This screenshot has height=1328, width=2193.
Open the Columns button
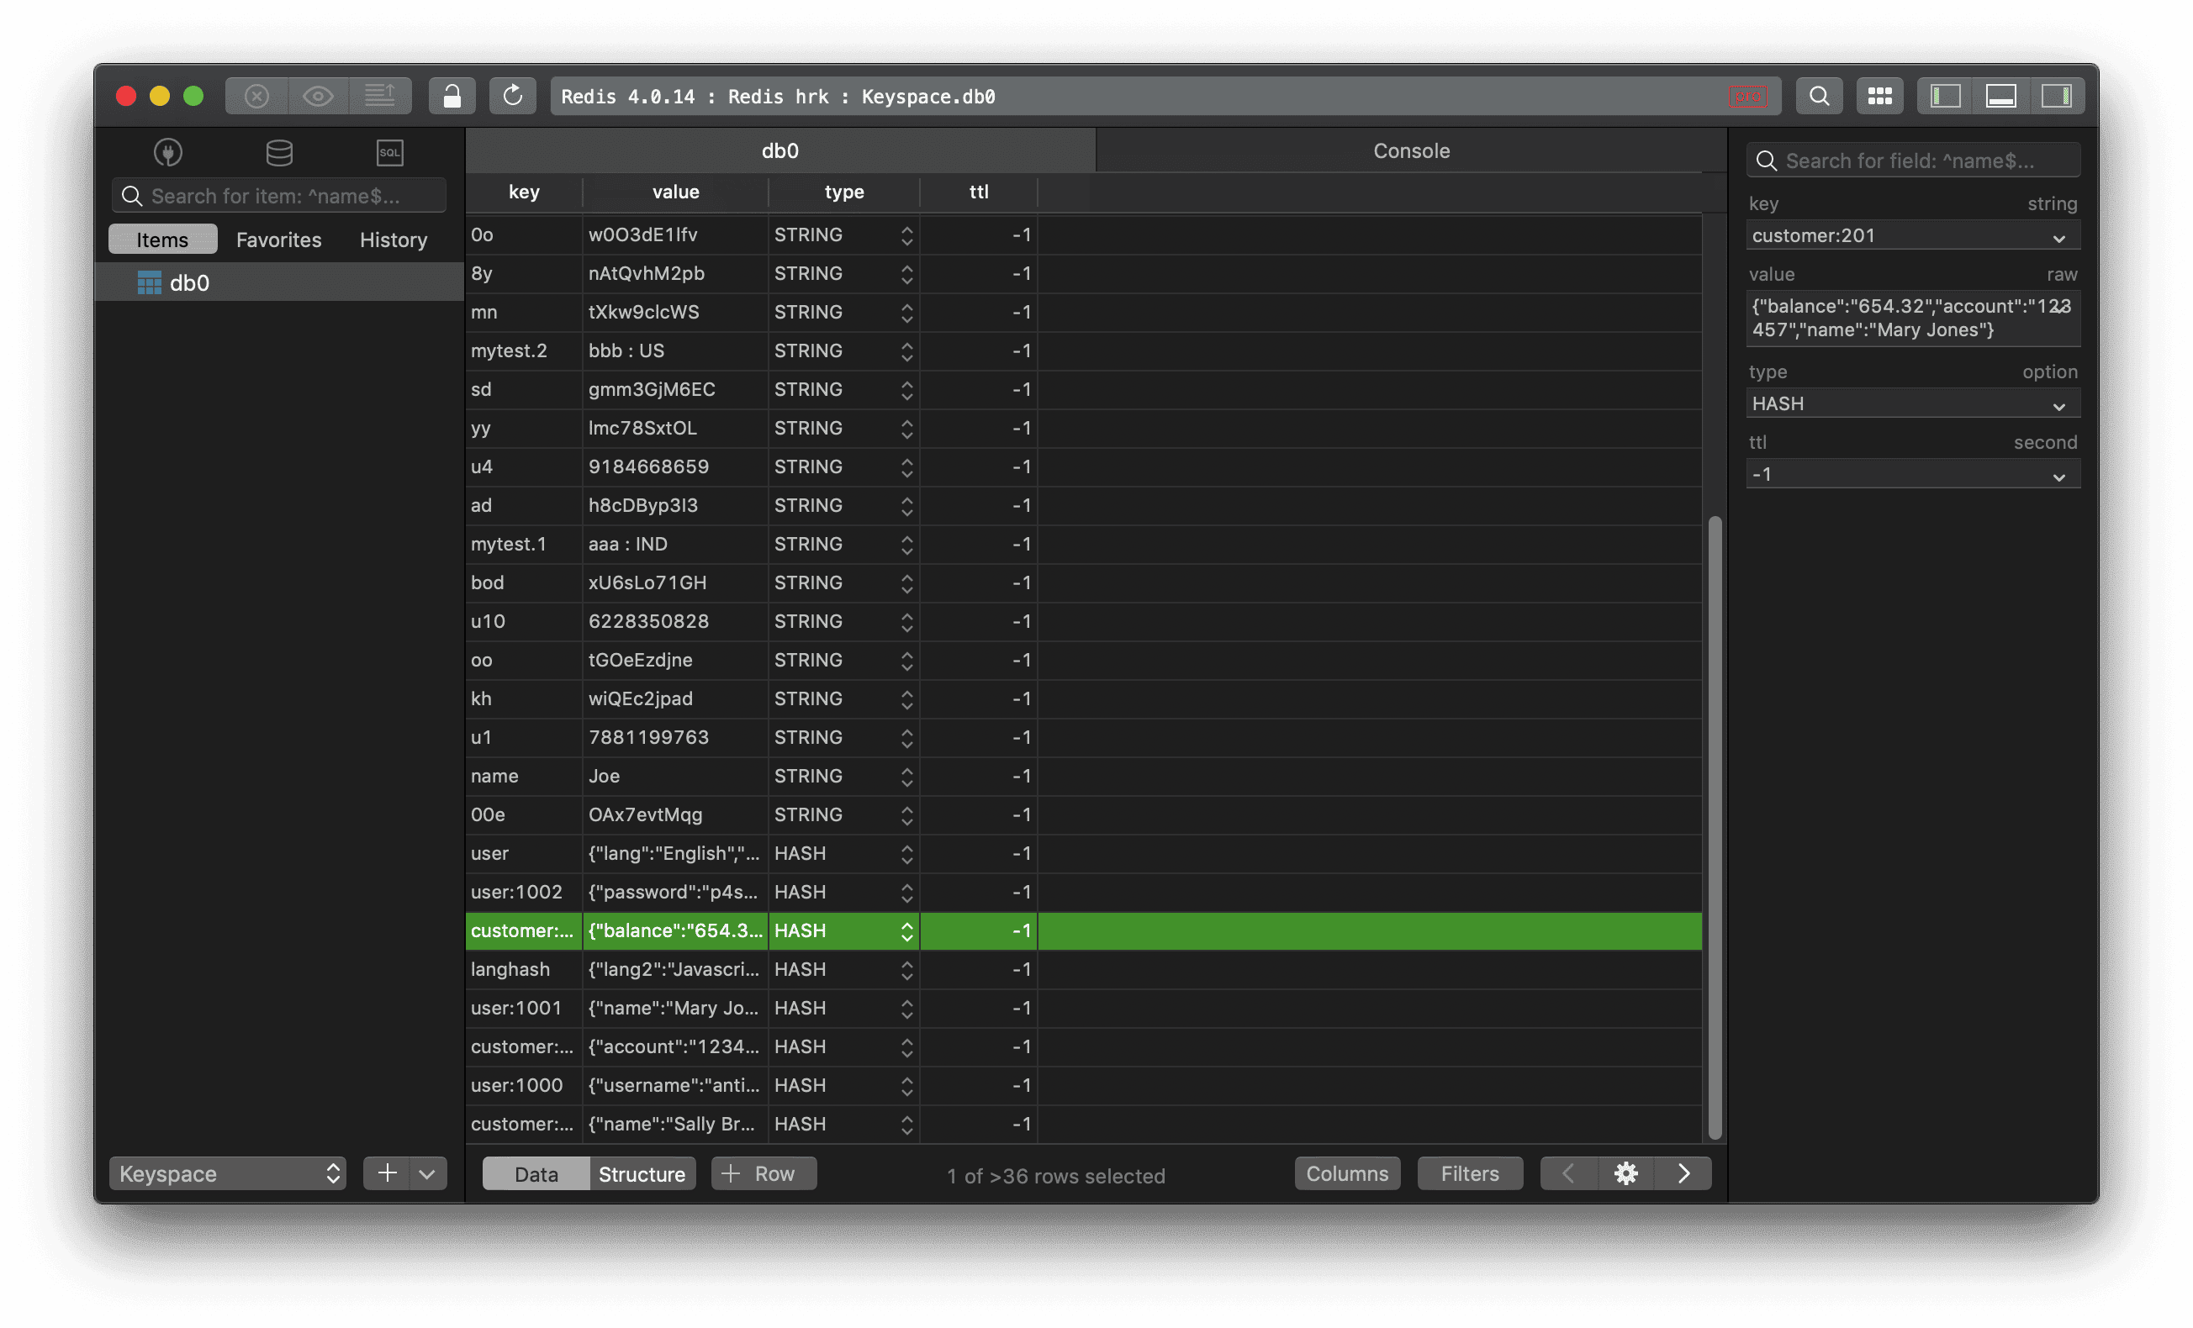[x=1346, y=1173]
